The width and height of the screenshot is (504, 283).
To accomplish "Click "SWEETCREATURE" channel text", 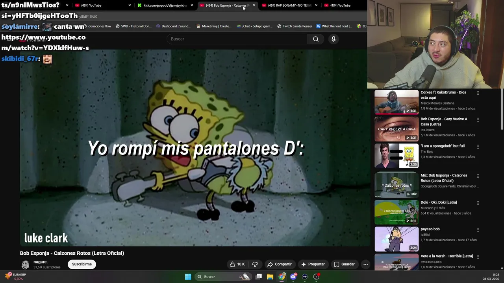I will click(431, 262).
